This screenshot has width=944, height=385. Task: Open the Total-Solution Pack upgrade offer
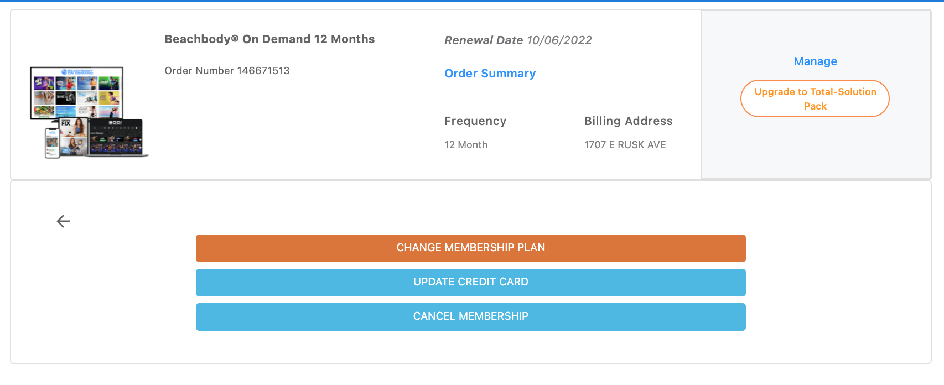tap(815, 98)
